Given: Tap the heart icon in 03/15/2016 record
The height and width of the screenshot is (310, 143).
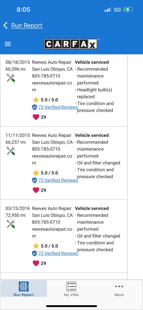Looking at the screenshot, I should click(x=36, y=263).
